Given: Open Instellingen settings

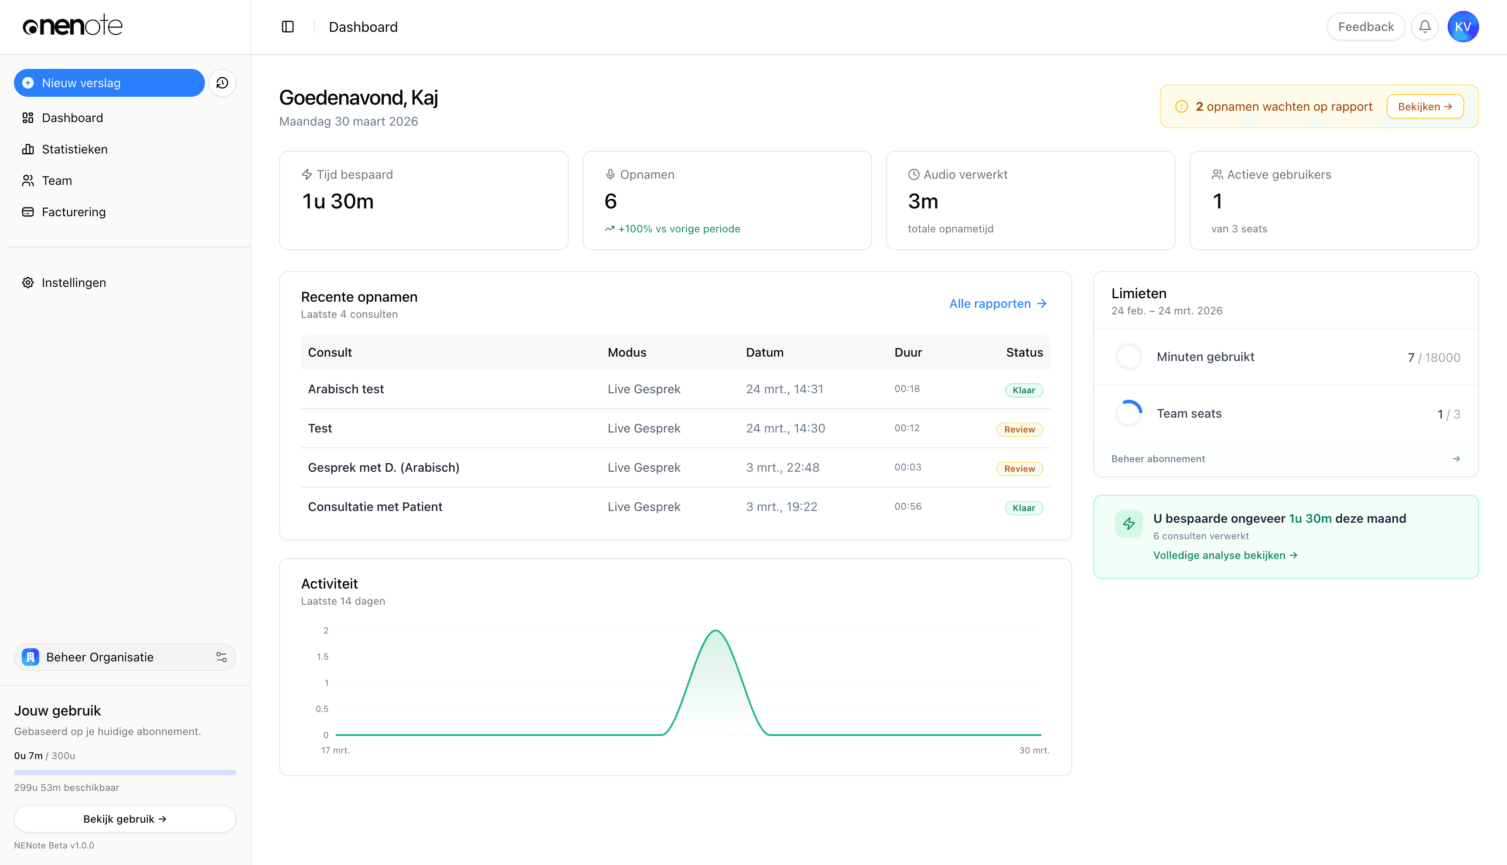Looking at the screenshot, I should point(74,283).
